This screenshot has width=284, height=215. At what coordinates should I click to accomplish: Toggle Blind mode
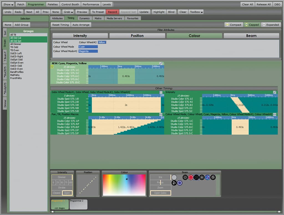pyautogui.click(x=171, y=12)
